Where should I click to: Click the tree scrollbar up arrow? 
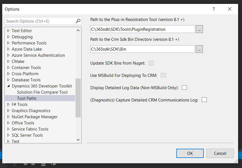(x=78, y=30)
